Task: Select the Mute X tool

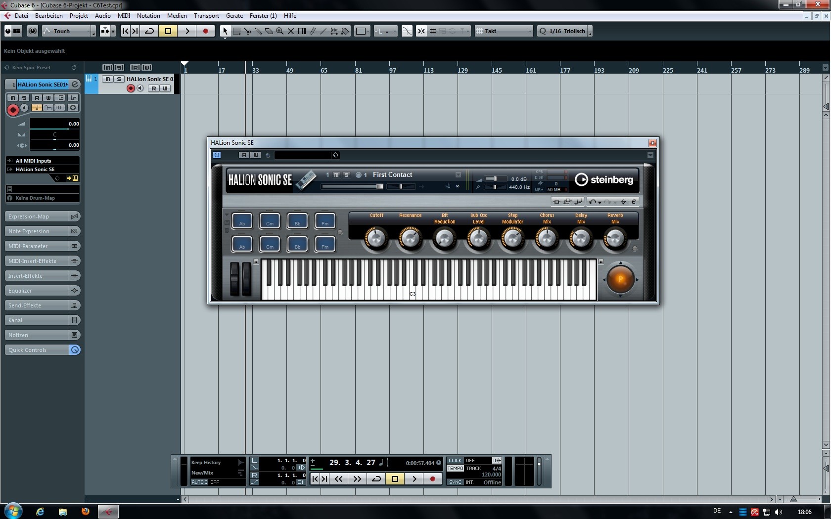Action: pyautogui.click(x=291, y=31)
